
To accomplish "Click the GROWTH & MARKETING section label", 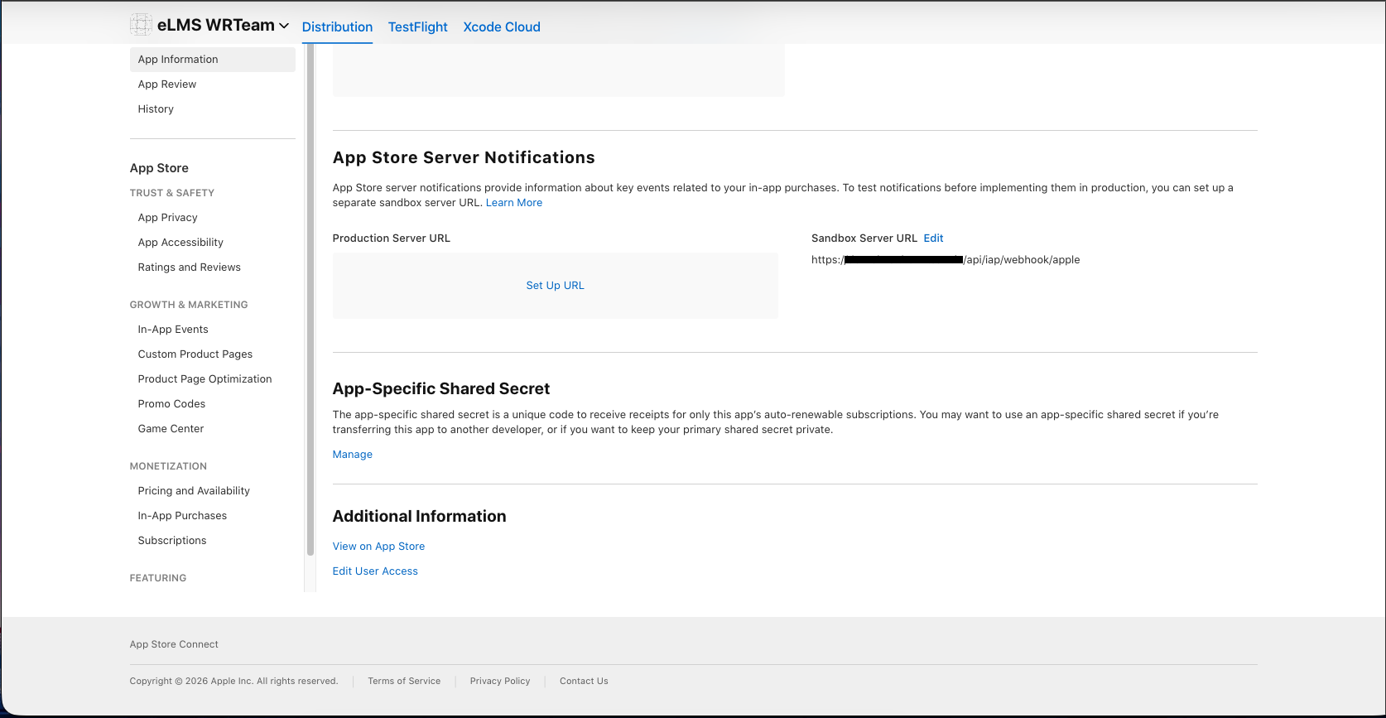I will (x=189, y=305).
